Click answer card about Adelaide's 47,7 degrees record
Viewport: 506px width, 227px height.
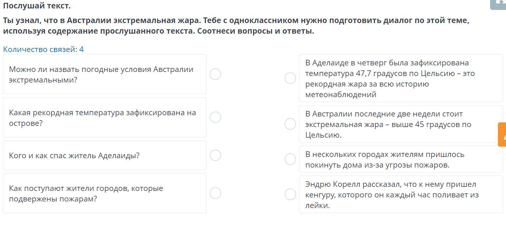coord(401,78)
